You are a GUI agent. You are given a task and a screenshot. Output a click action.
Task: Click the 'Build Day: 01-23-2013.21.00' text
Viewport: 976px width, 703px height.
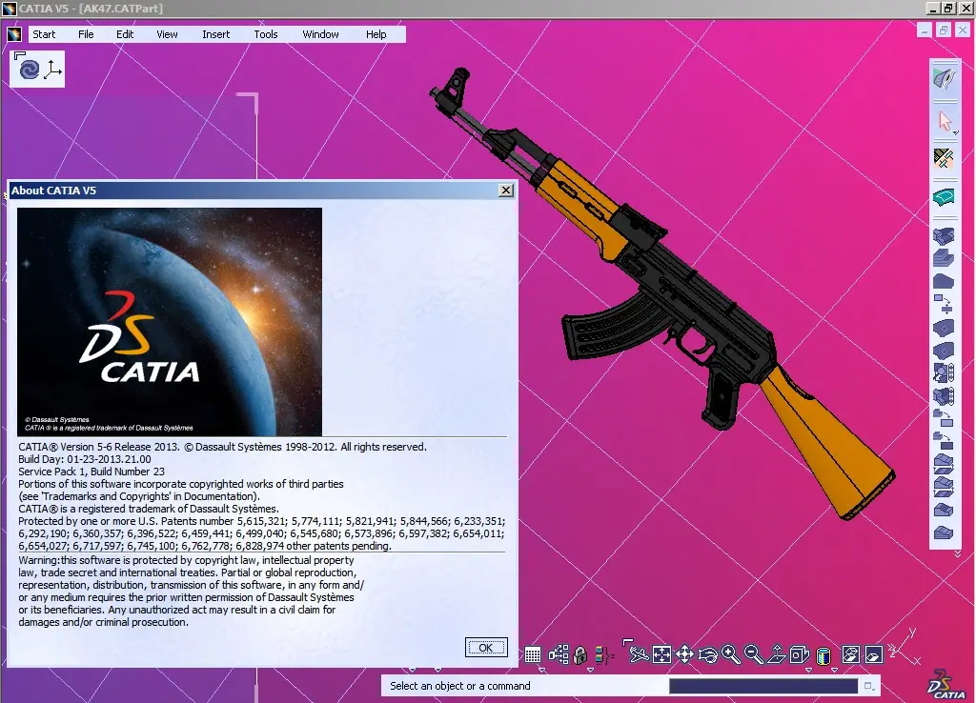[85, 459]
